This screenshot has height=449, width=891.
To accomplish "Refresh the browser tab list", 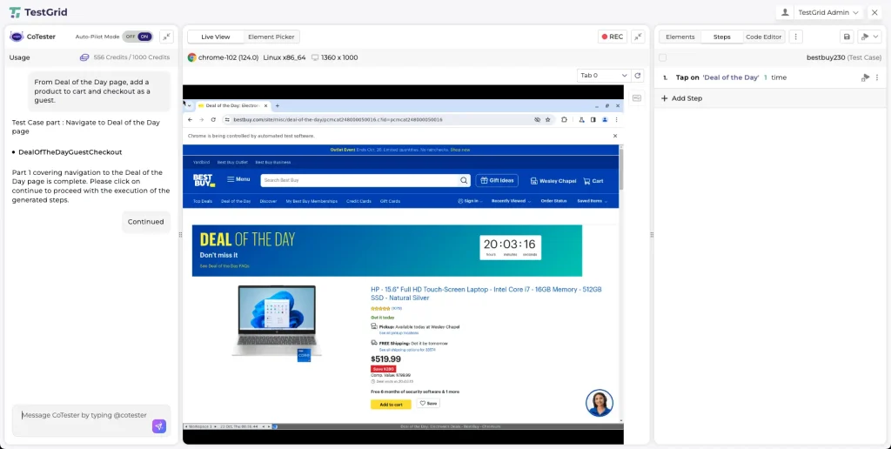I will click(638, 76).
